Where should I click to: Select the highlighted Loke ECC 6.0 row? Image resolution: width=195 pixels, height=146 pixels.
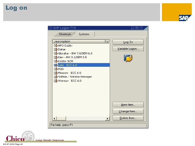[x=81, y=65]
